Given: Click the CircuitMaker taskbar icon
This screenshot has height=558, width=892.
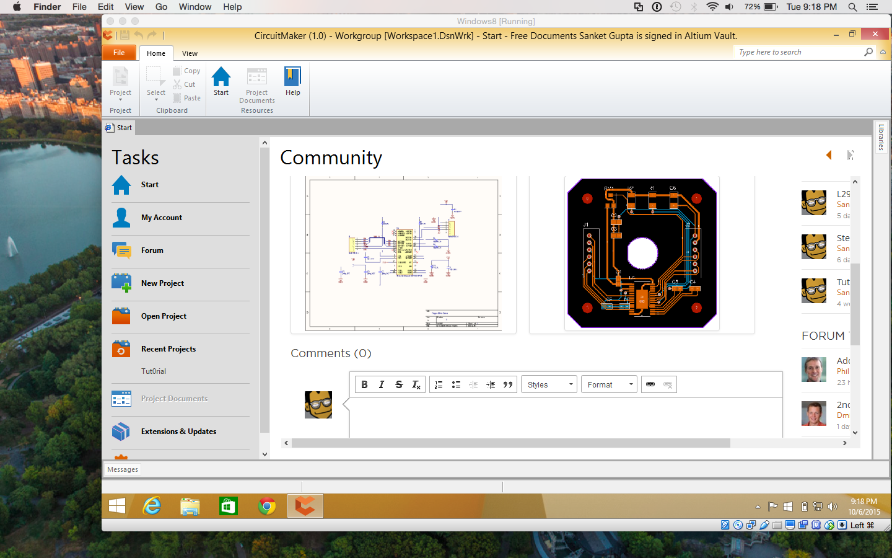Looking at the screenshot, I should tap(305, 507).
